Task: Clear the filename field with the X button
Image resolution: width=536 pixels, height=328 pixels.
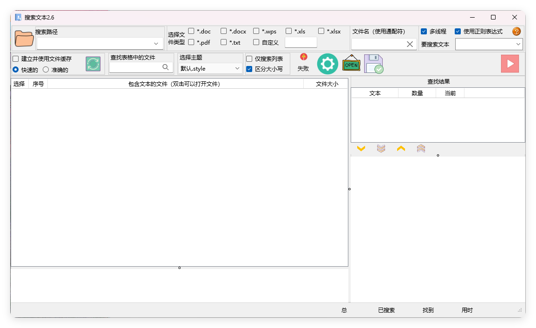Action: 410,44
